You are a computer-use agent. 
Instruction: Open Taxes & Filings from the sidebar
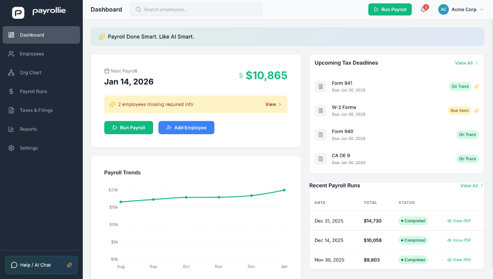[x=11, y=110]
